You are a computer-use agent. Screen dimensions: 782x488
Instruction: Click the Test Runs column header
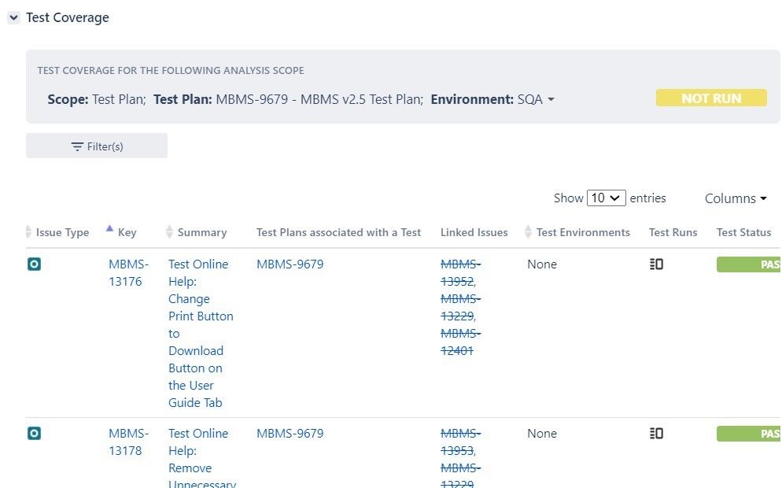click(673, 232)
